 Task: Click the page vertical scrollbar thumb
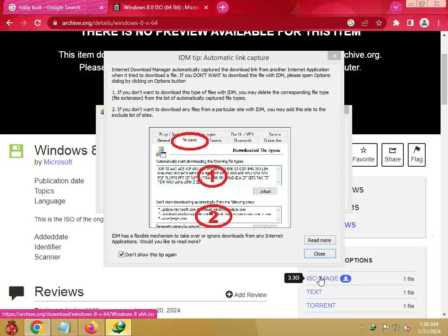[x=444, y=79]
